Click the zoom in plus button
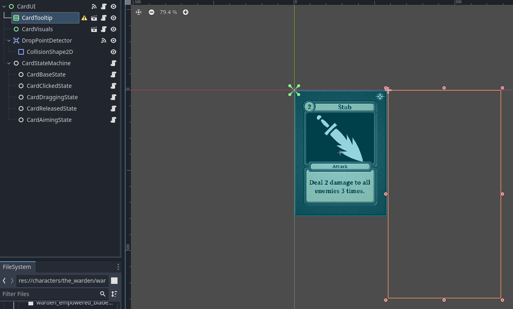 tap(185, 12)
